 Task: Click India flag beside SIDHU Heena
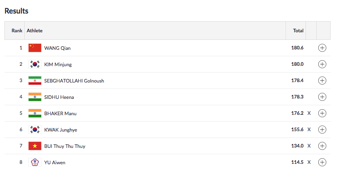pyautogui.click(x=35, y=97)
